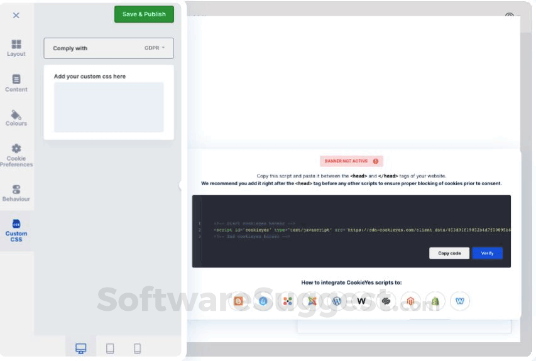Switch to mobile phone preview
The width and height of the screenshot is (536, 361).
[137, 348]
